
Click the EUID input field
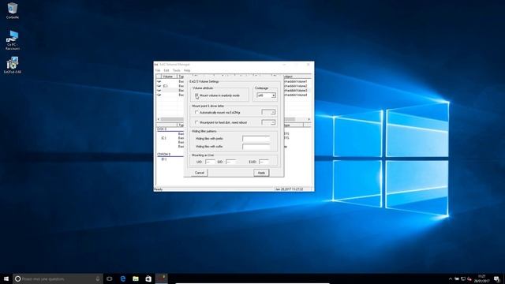tap(264, 162)
